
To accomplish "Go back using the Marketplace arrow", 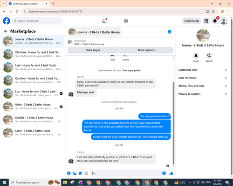I will 6,31.
